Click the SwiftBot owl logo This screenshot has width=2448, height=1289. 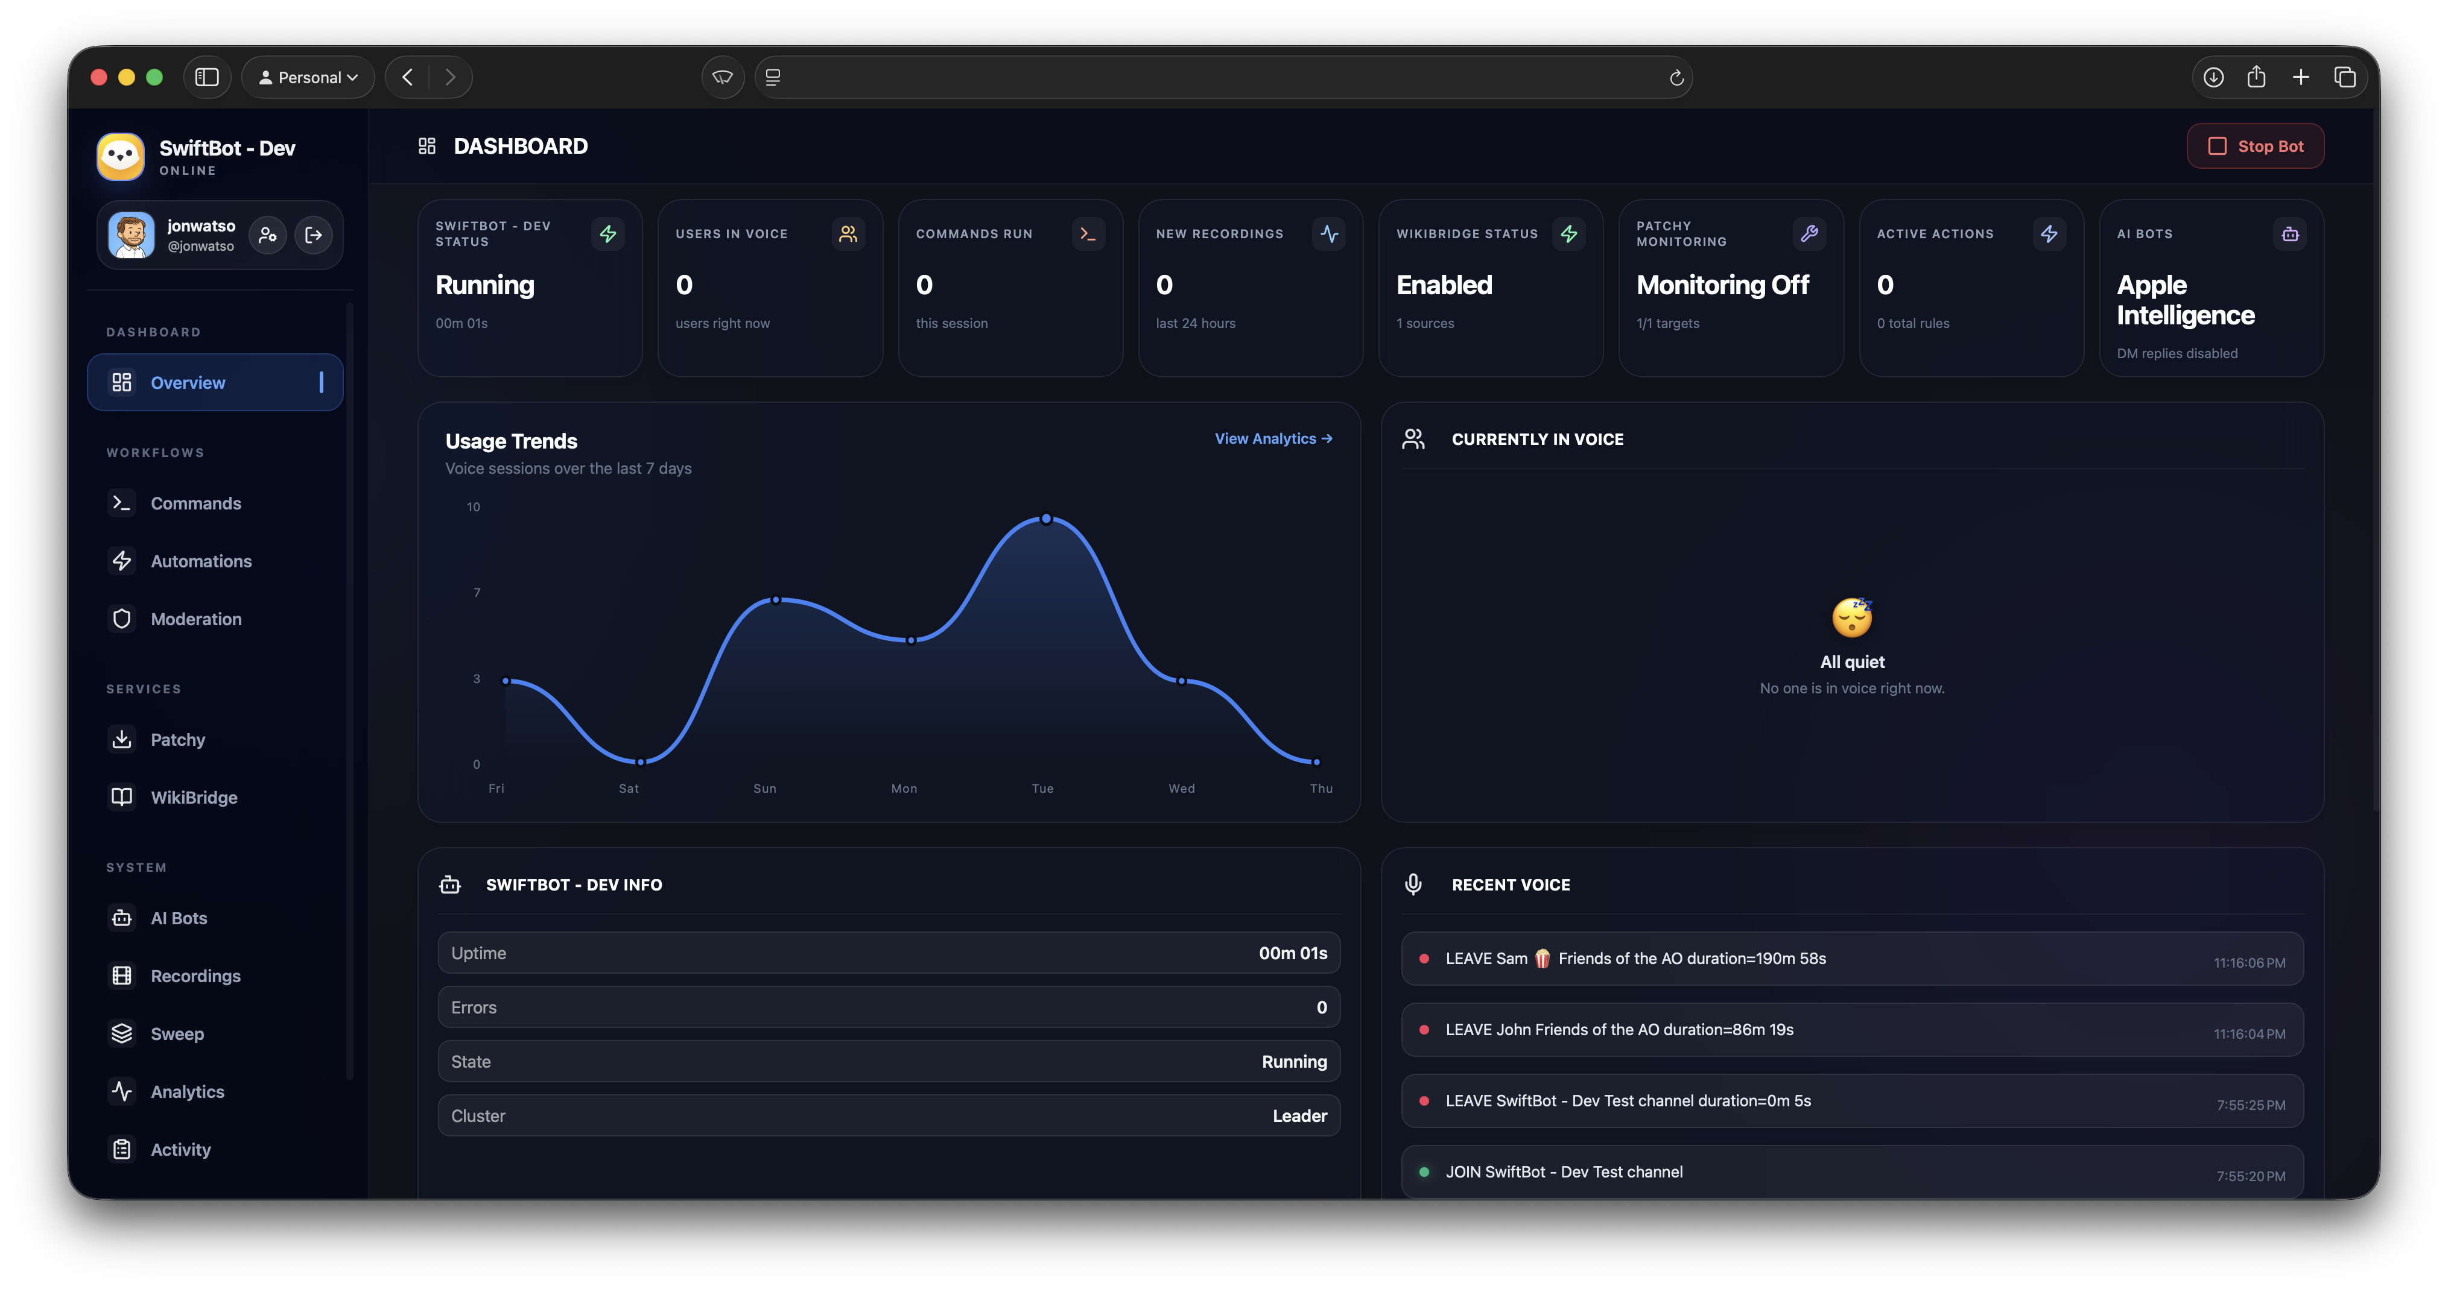[x=121, y=157]
